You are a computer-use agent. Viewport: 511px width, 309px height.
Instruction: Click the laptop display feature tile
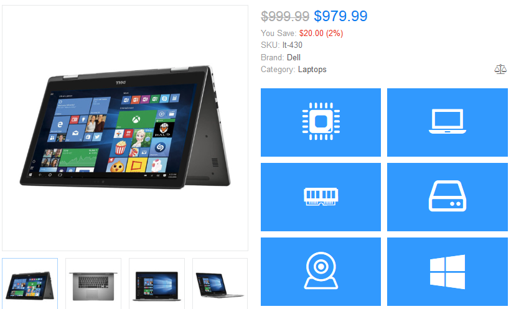[x=447, y=122]
